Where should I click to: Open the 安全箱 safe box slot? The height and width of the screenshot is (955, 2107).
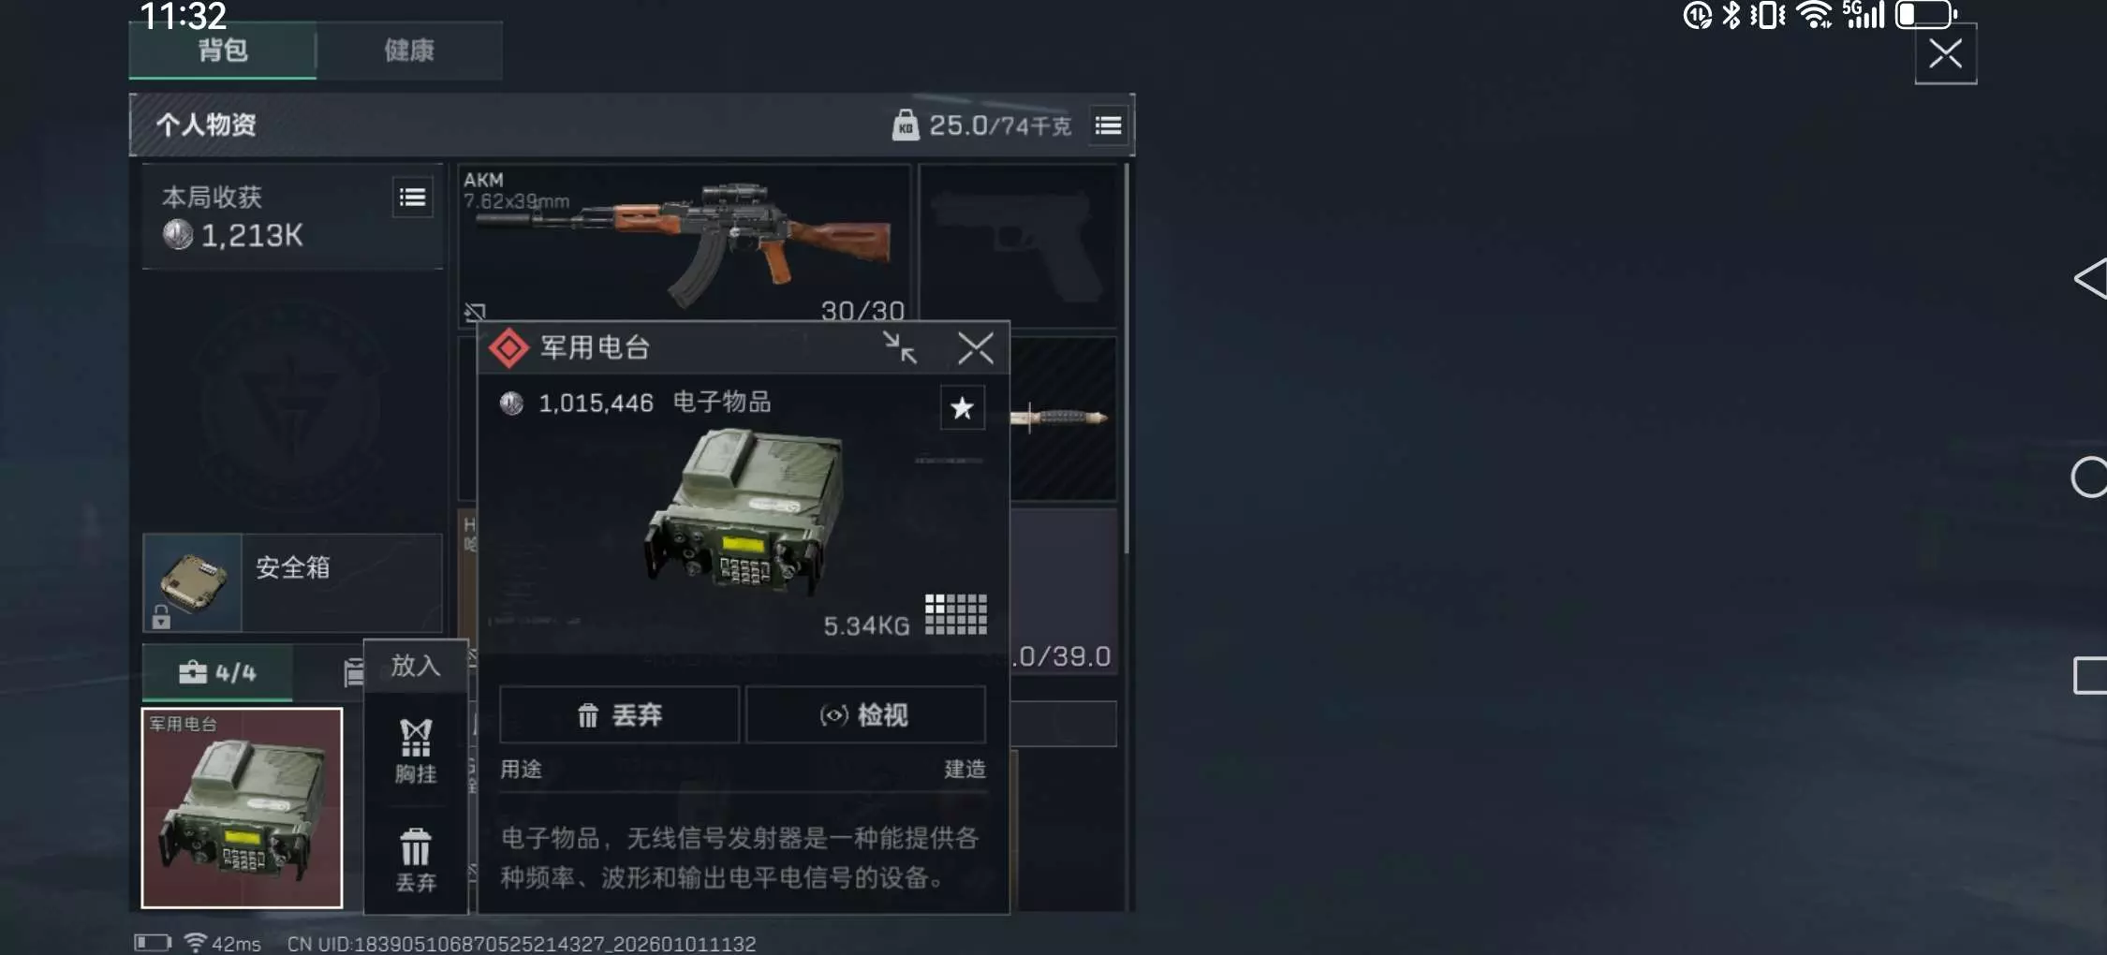point(292,583)
